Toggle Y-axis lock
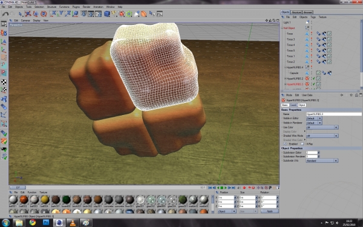The width and height of the screenshot is (363, 227). (60, 14)
